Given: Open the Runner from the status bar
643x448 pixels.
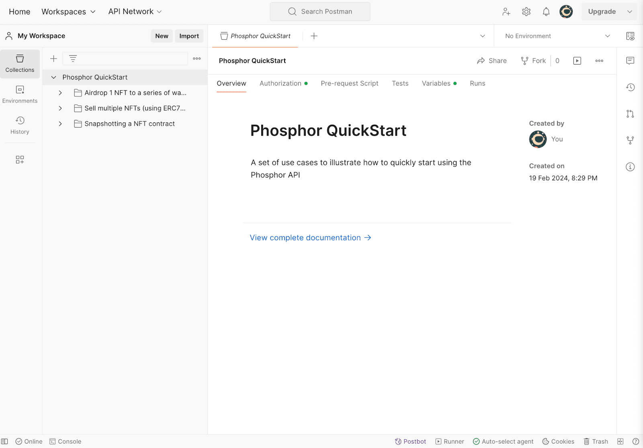Looking at the screenshot, I should [x=450, y=442].
